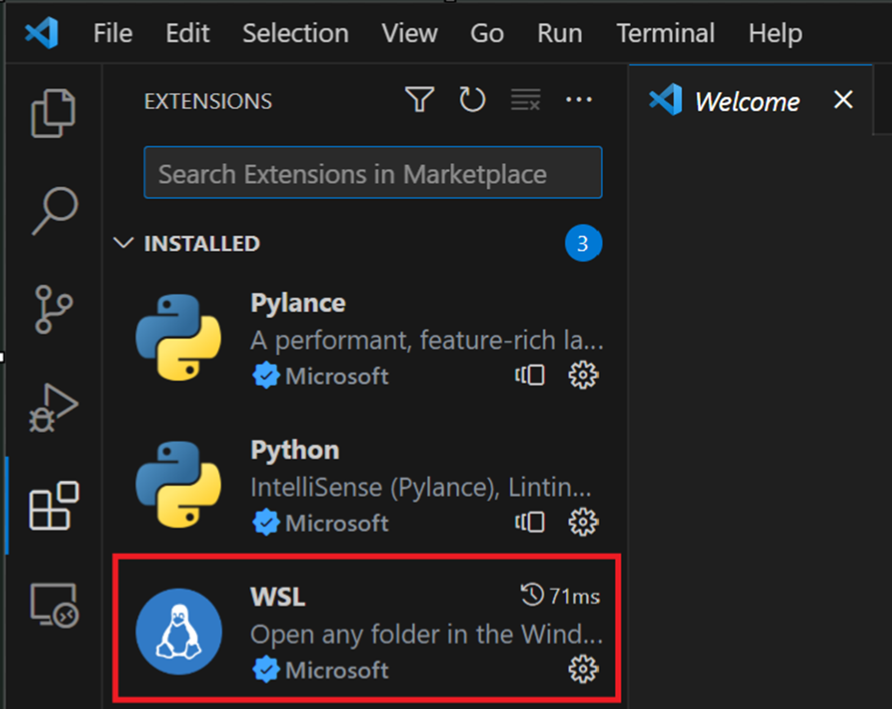Open Pylance manage gear menu

coord(583,375)
